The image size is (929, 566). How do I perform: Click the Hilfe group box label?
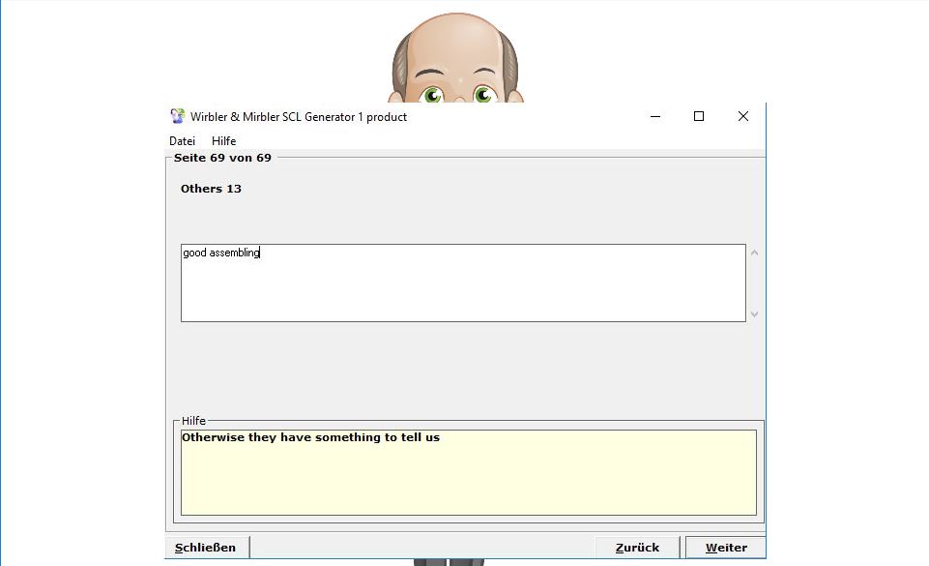pyautogui.click(x=193, y=421)
